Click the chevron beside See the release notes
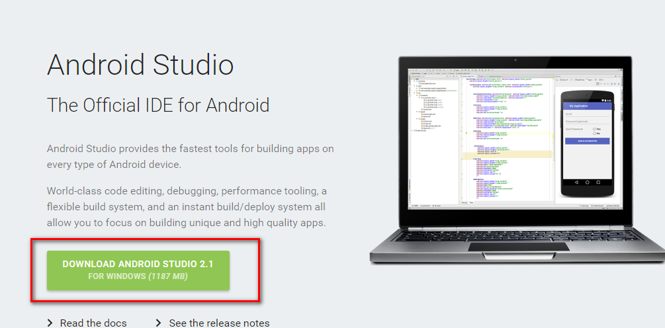The height and width of the screenshot is (328, 665). click(158, 323)
